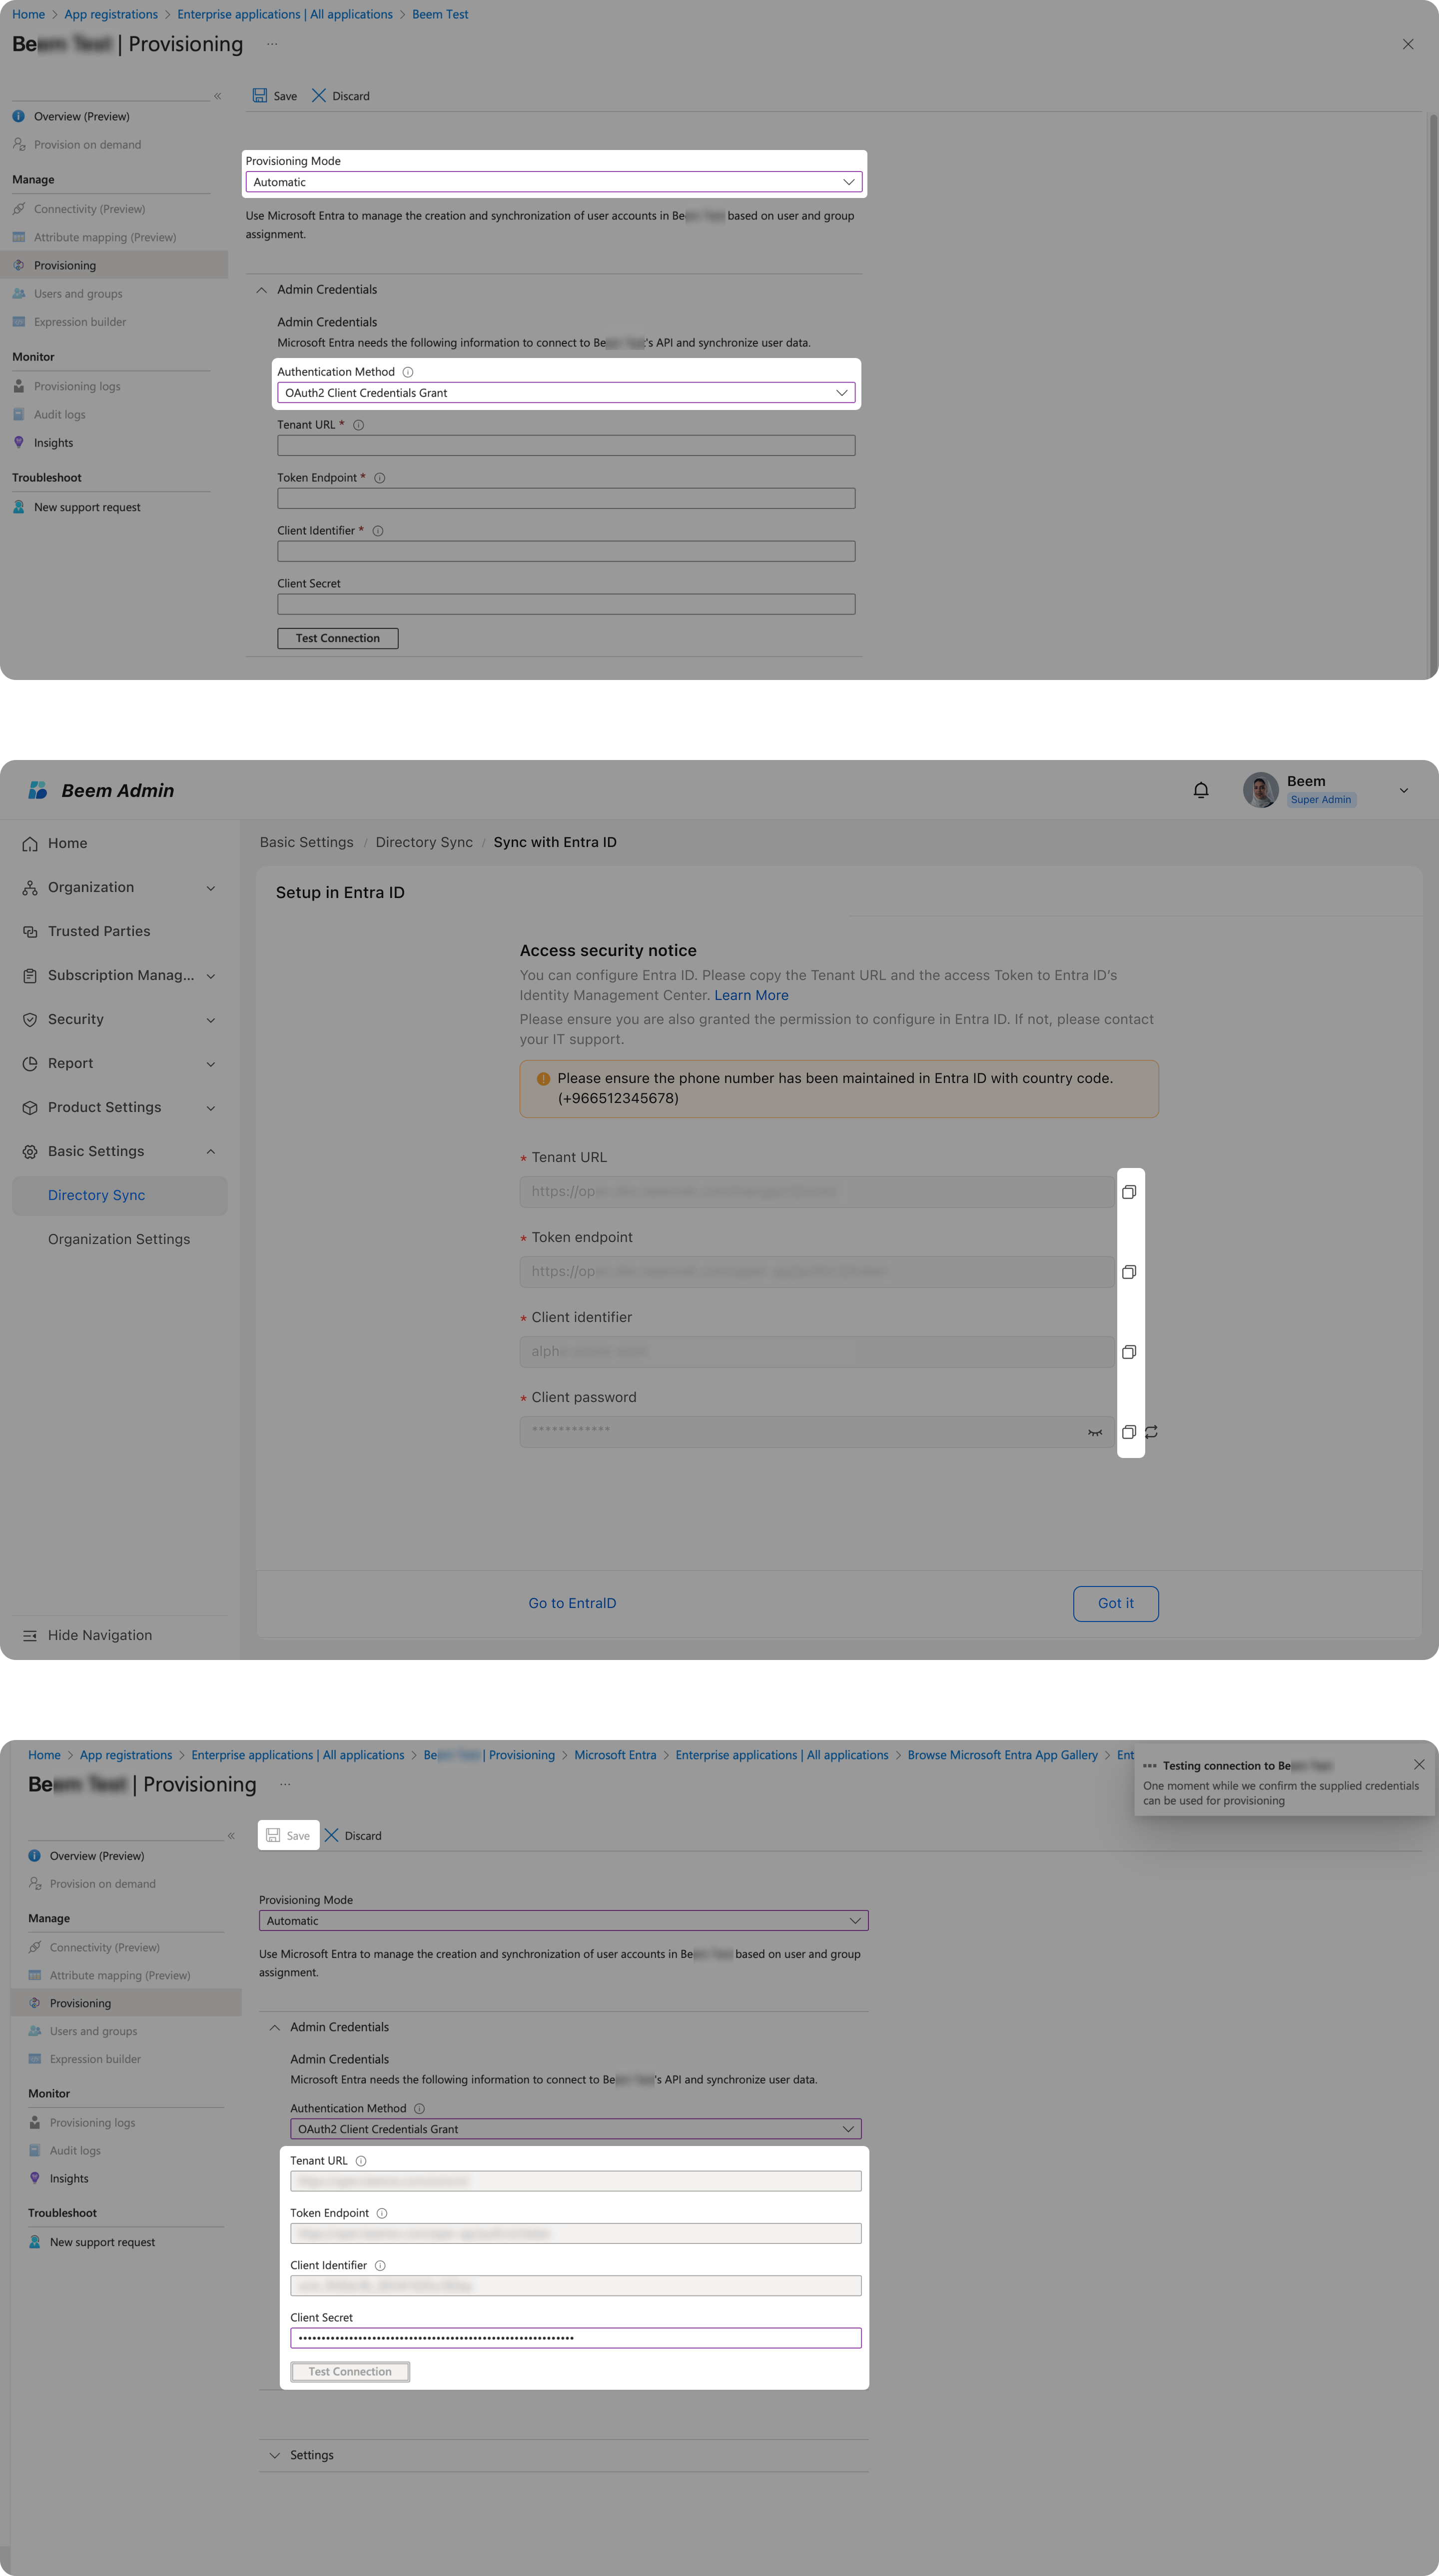The image size is (1439, 2576).
Task: Open Insights in the lower Provisioning sidebar
Action: click(x=69, y=2178)
